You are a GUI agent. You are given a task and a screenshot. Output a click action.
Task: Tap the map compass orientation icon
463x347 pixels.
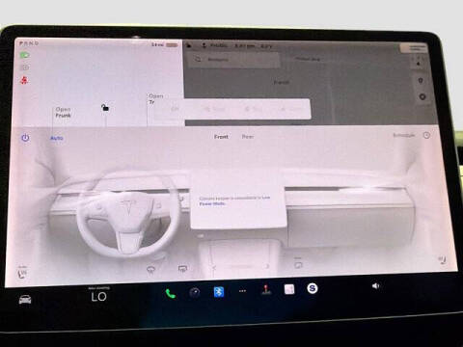(419, 62)
